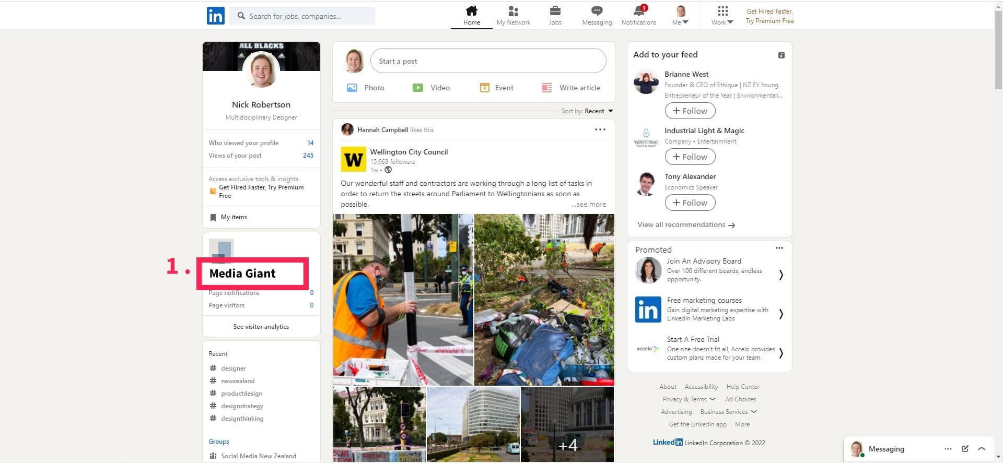Image resolution: width=1003 pixels, height=464 pixels.
Task: Click premium offer in left sidebar
Action: tap(261, 192)
